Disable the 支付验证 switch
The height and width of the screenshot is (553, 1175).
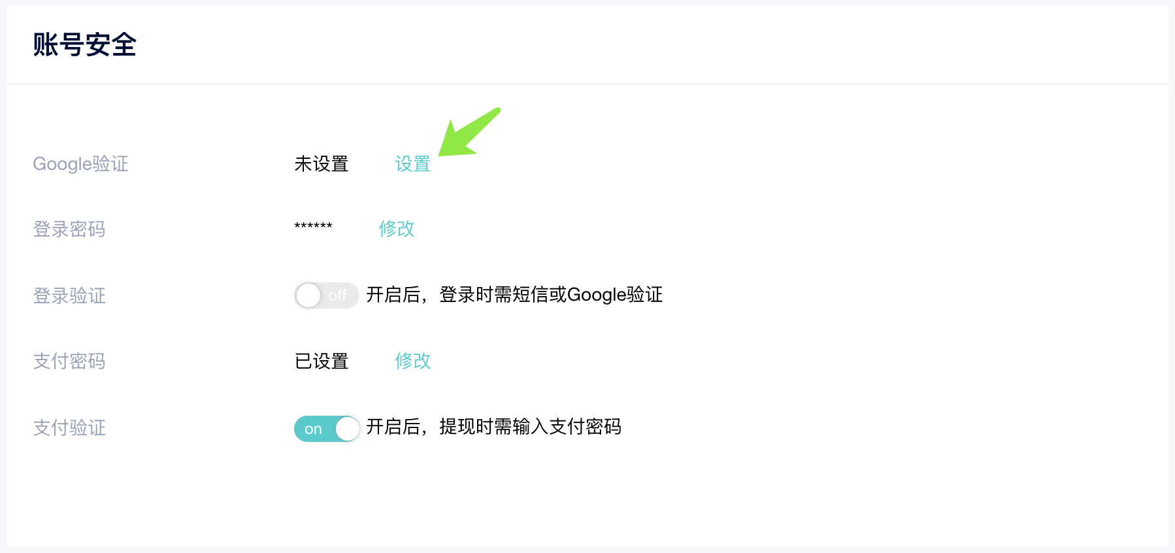pyautogui.click(x=326, y=429)
